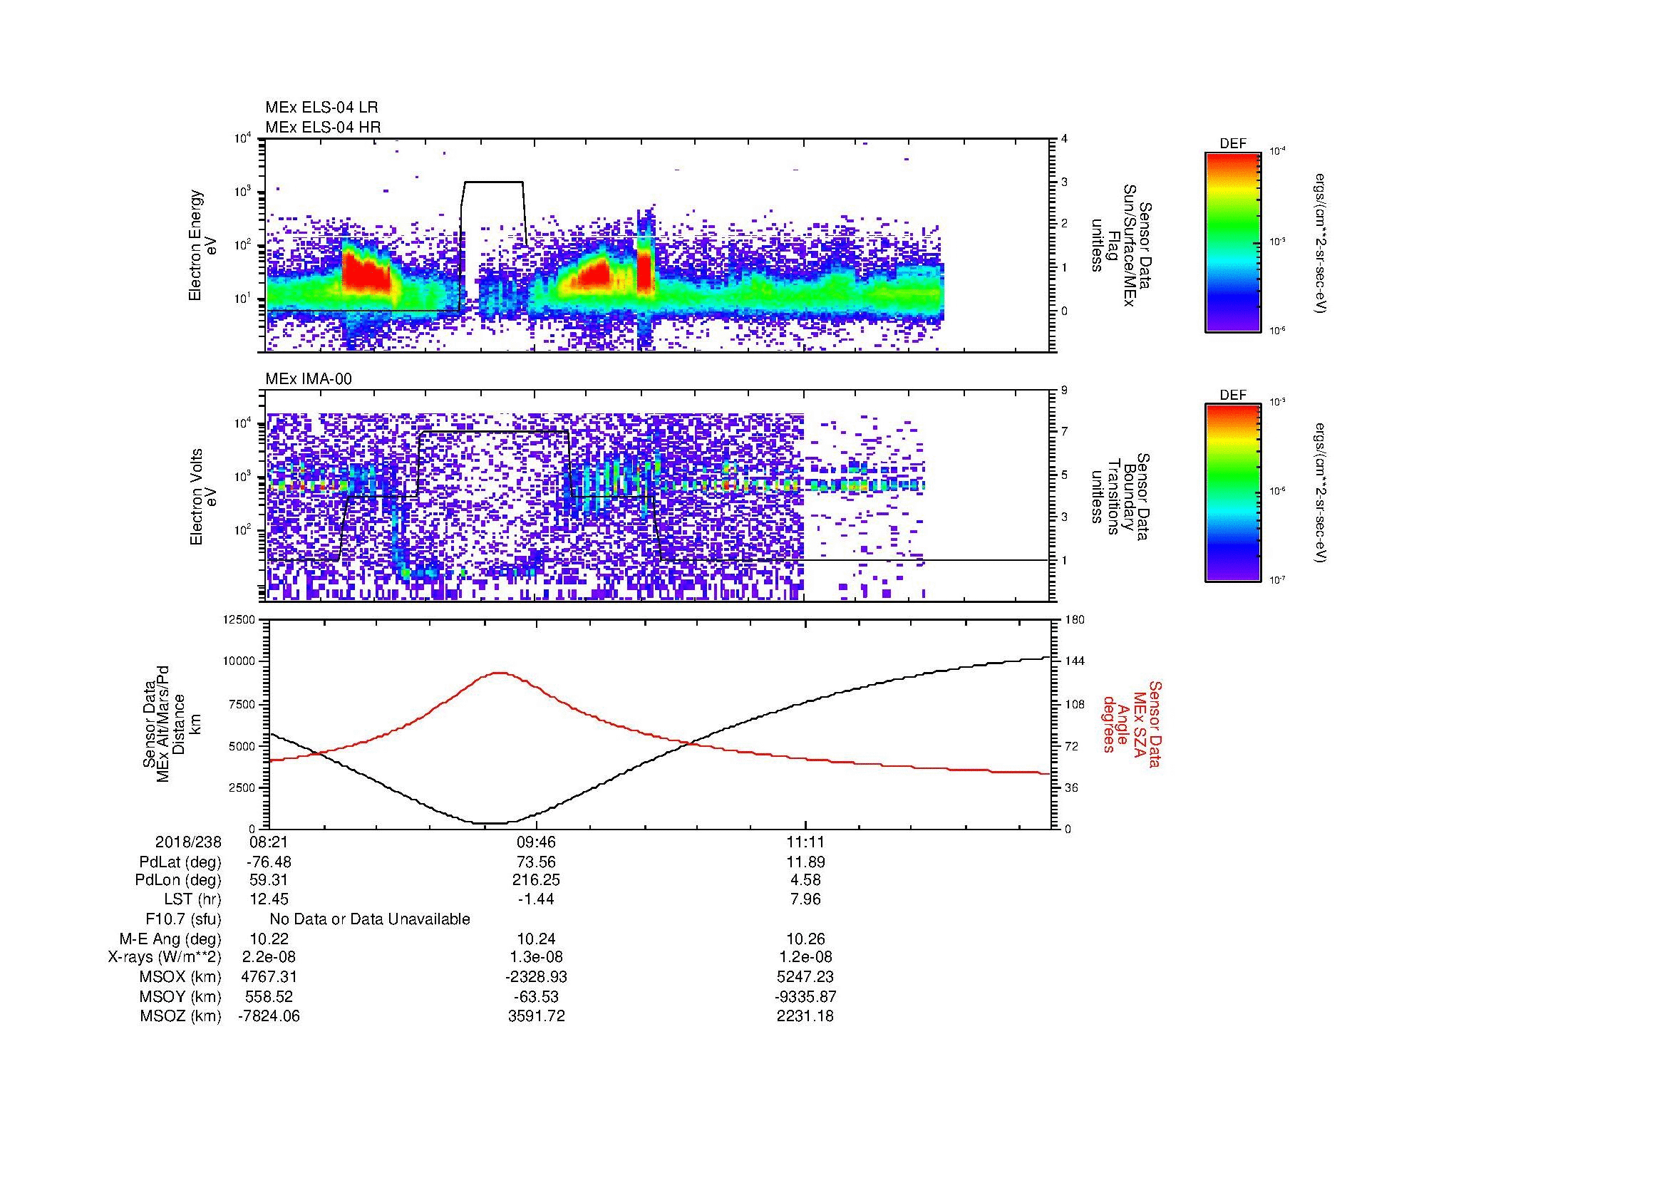The image size is (1667, 1178).
Task: Click the 'M-E Ang (deg)' row label
Action: [170, 939]
